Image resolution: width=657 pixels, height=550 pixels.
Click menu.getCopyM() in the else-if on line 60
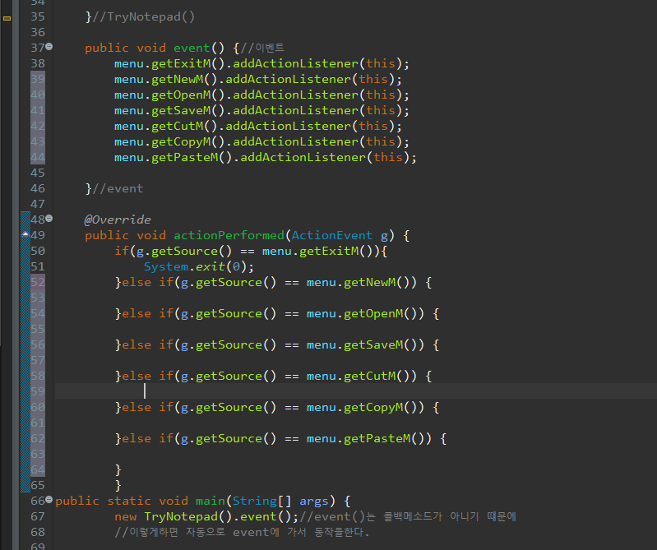coord(365,407)
